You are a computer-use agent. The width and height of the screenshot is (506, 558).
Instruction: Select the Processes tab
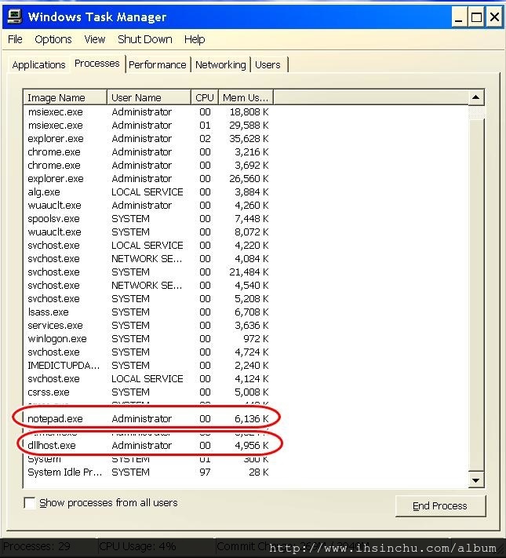(x=97, y=64)
